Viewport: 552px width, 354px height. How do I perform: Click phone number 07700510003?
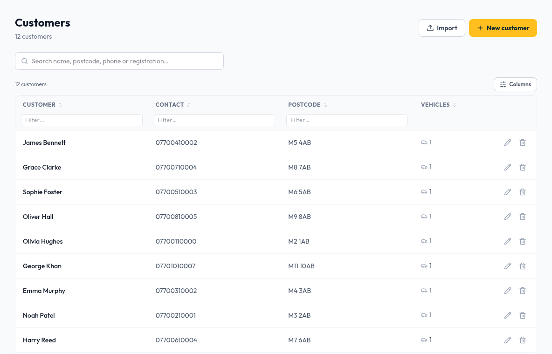pos(176,192)
